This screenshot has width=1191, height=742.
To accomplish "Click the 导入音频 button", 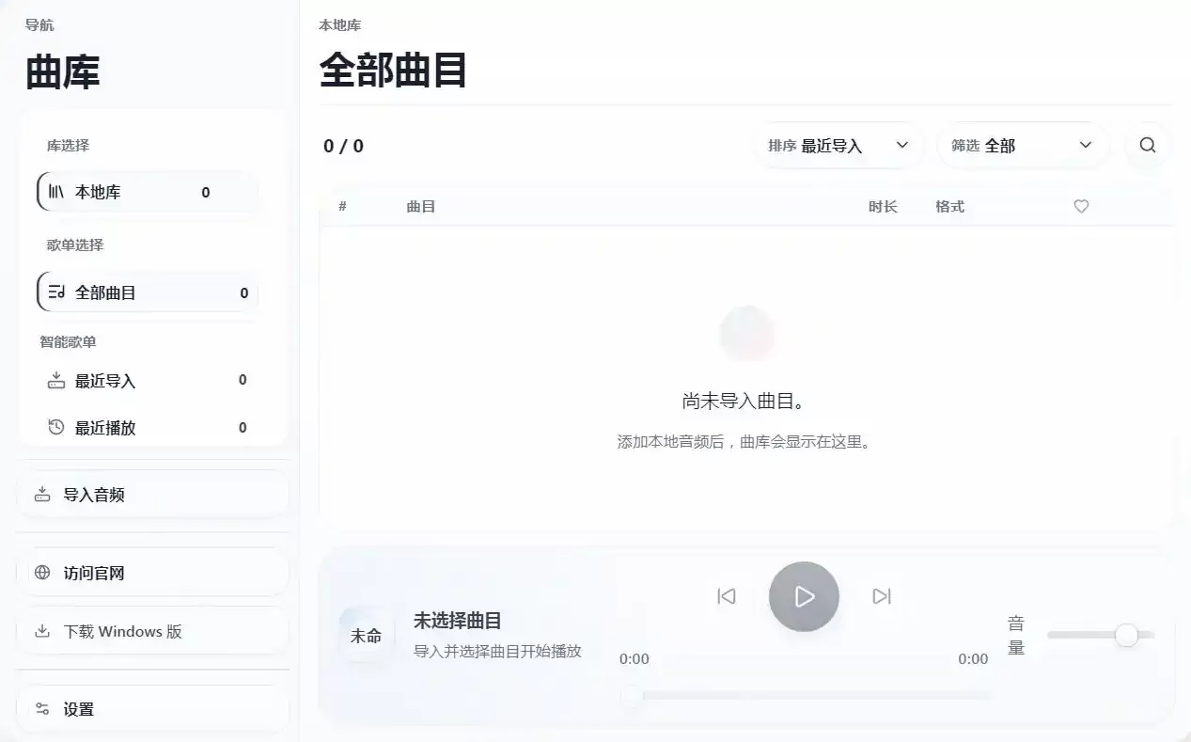I will (152, 495).
